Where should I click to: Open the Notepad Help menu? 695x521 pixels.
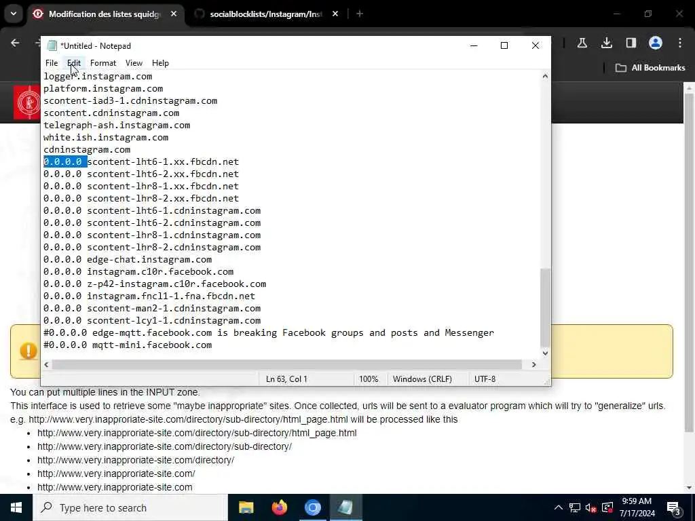click(x=160, y=63)
